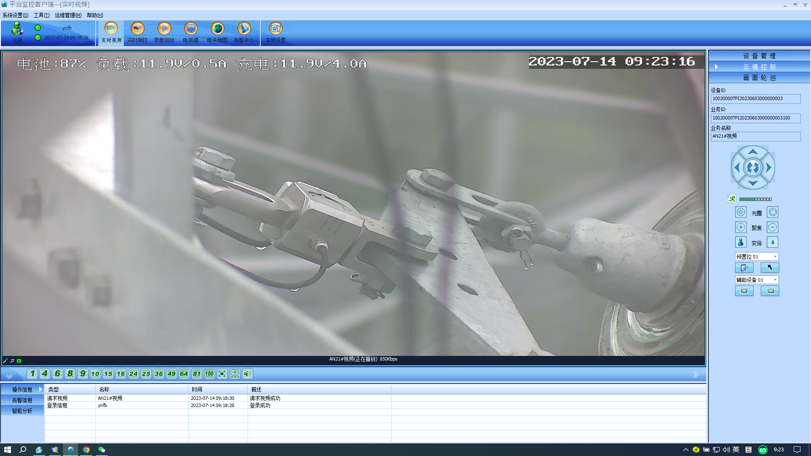This screenshot has height=456, width=811.
Task: Tilt camera up with PTZ arrow
Action: tap(753, 152)
